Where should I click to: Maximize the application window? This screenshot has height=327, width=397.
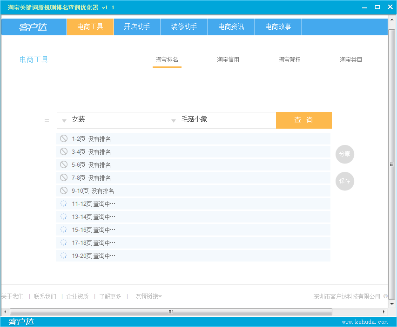point(377,7)
